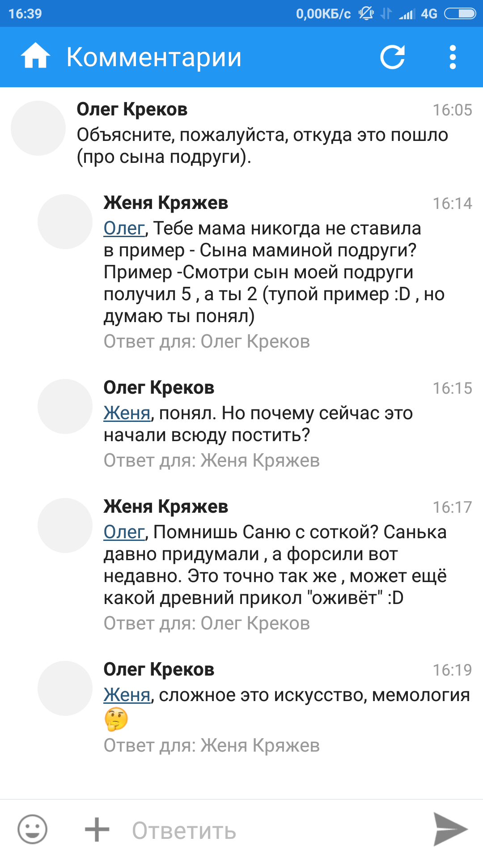Tap the home icon in header

point(35,57)
